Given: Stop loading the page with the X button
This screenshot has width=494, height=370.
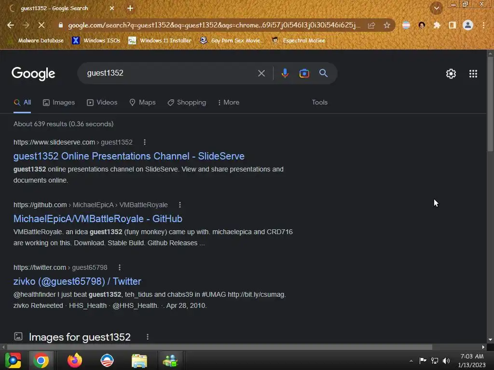Looking at the screenshot, I should (x=41, y=25).
